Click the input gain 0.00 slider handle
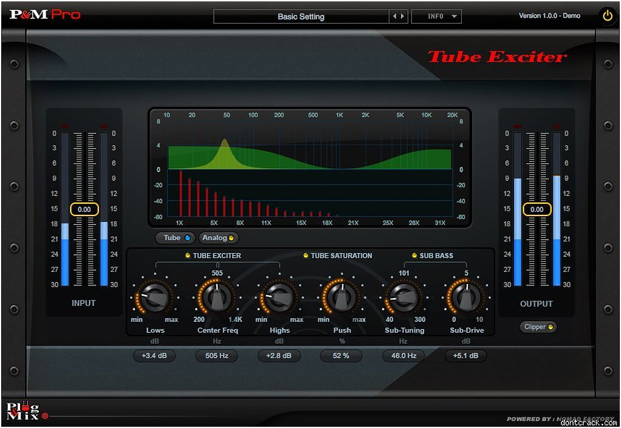621x428 pixels. click(84, 209)
